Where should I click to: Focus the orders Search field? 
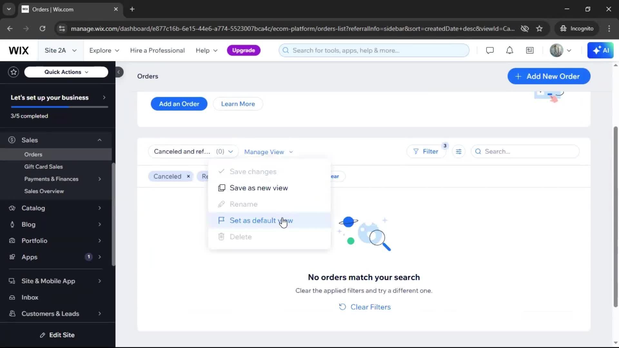[525, 151]
